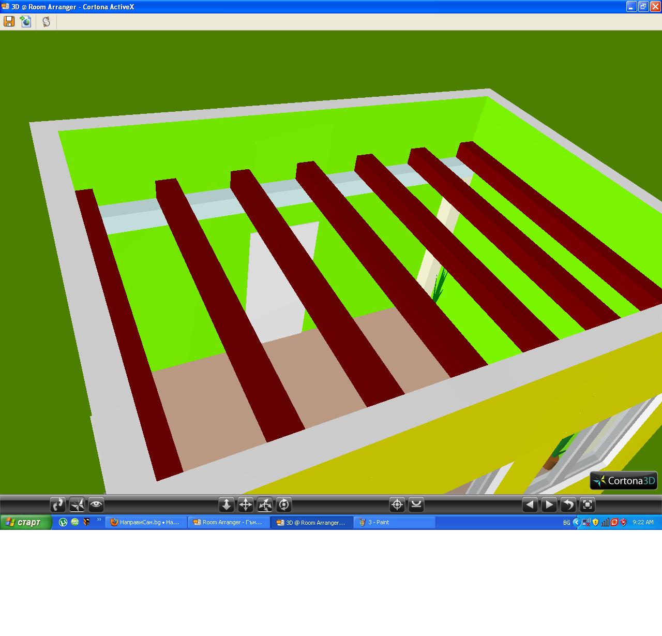Click the Fit scene to window button
This screenshot has height=636, width=662.
[588, 504]
